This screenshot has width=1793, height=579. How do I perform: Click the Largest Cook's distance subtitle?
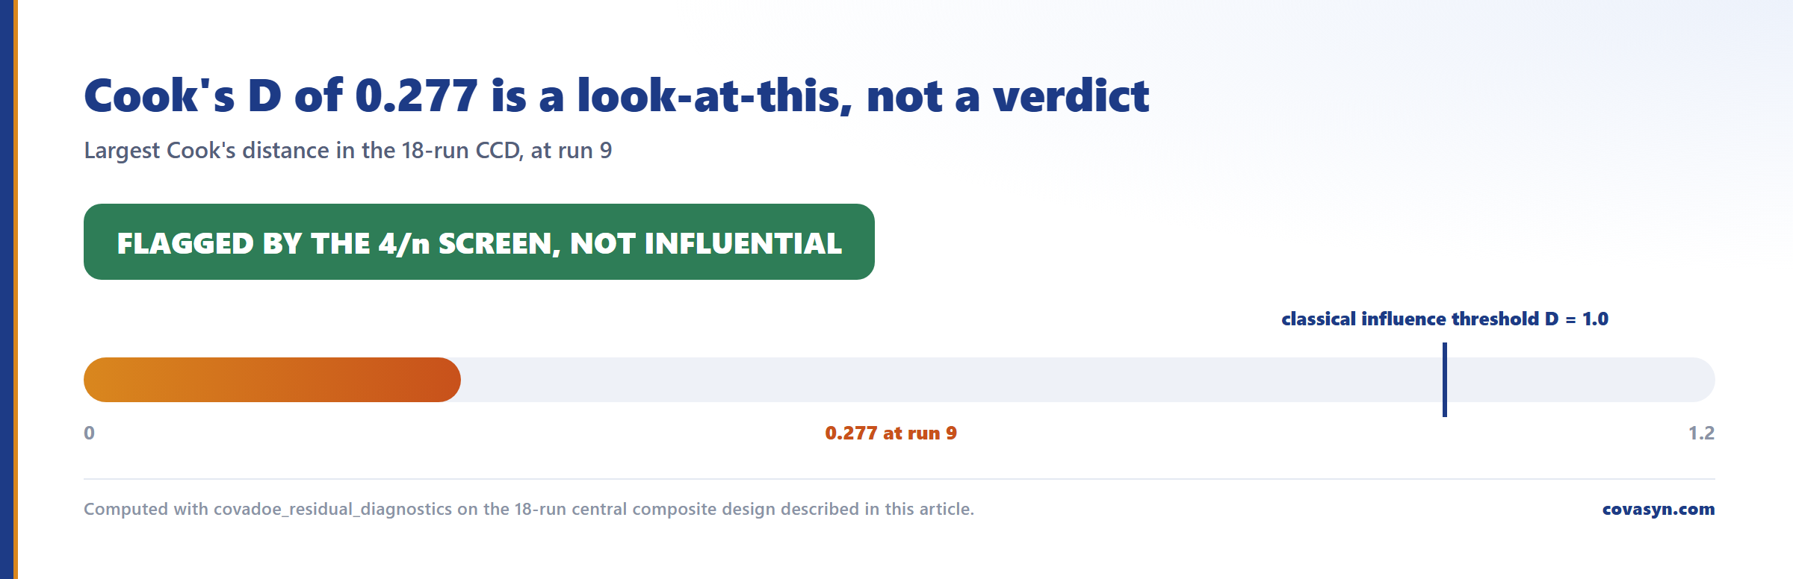[348, 150]
